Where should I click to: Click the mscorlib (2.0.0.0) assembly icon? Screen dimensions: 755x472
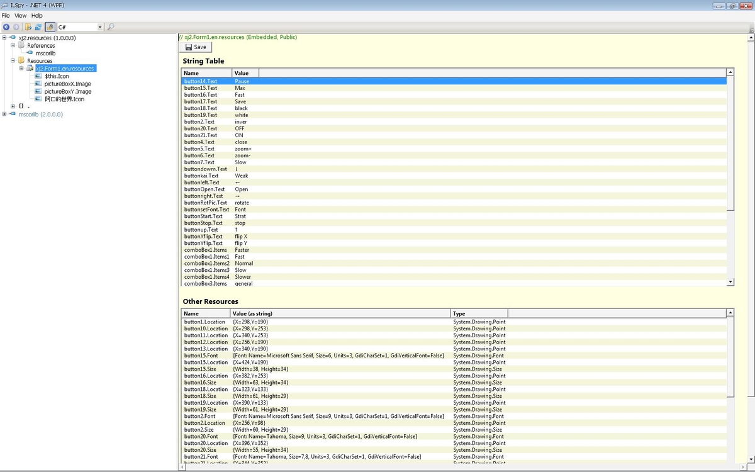[13, 114]
